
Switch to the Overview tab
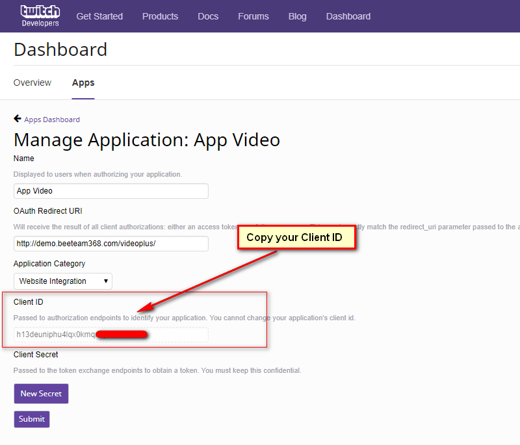click(32, 83)
